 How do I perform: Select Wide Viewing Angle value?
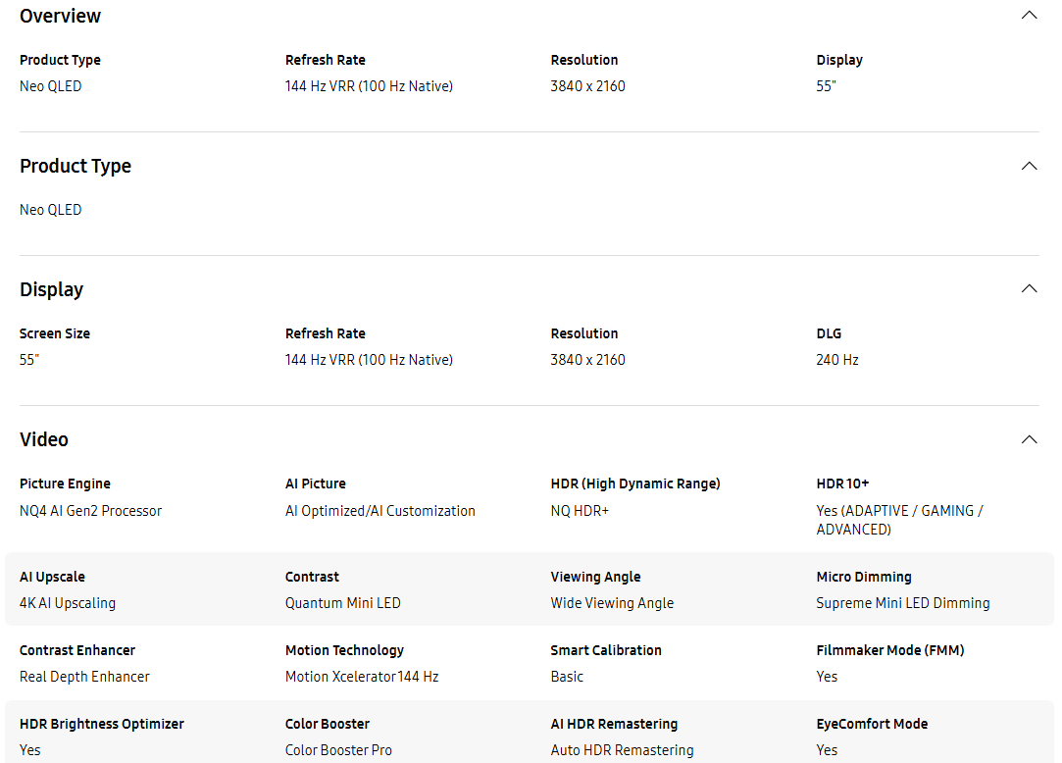tap(612, 603)
